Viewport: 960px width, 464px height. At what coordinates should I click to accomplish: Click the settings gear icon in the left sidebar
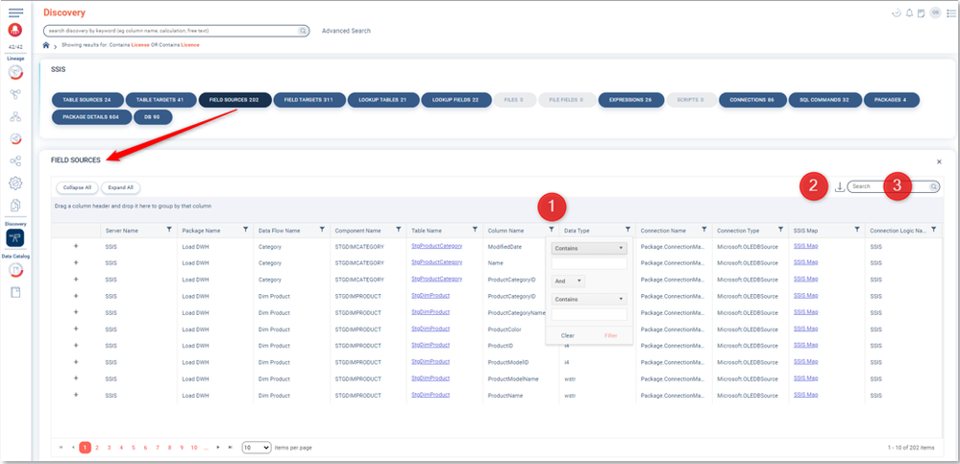coord(15,183)
